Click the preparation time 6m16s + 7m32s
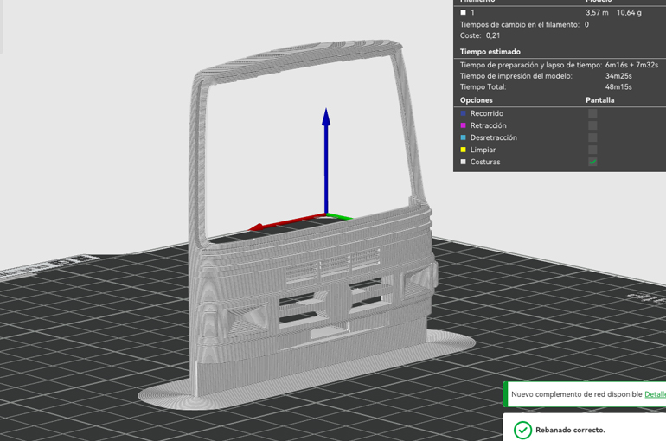The height and width of the screenshot is (441, 666). [631, 65]
